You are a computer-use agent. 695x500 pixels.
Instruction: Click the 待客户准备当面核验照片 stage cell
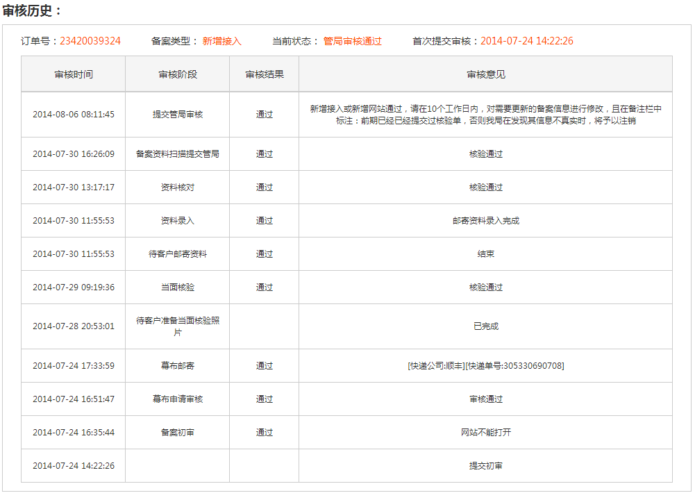(177, 326)
